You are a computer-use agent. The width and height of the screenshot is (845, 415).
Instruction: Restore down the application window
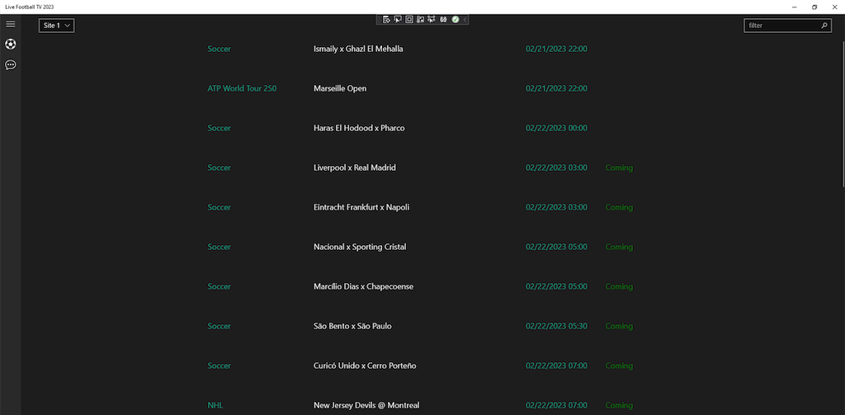point(814,7)
